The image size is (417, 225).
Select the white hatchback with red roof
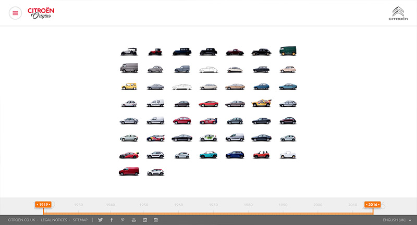pyautogui.click(x=155, y=172)
